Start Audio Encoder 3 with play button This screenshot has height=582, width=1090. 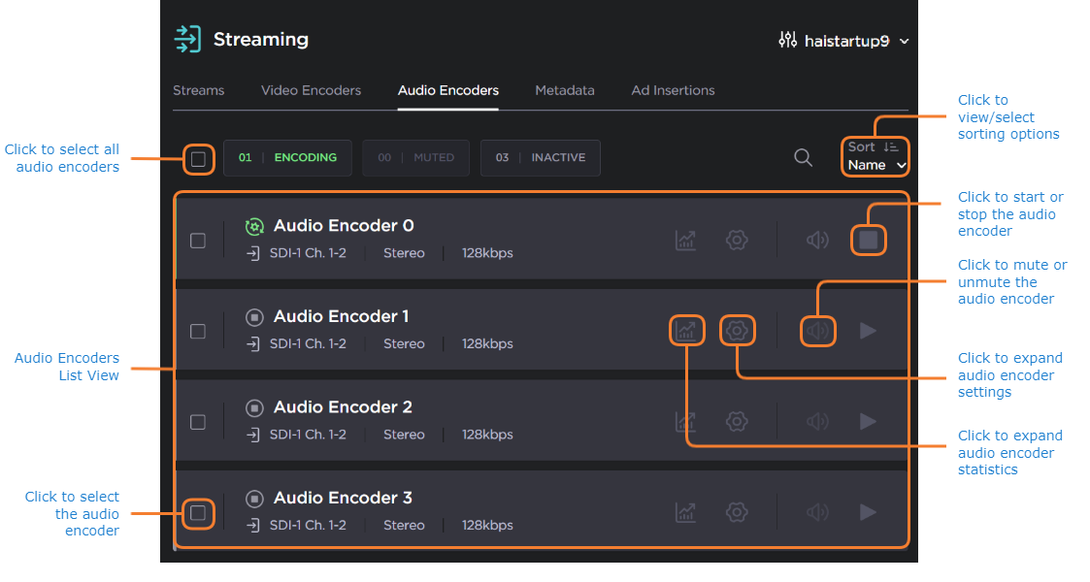click(x=868, y=512)
